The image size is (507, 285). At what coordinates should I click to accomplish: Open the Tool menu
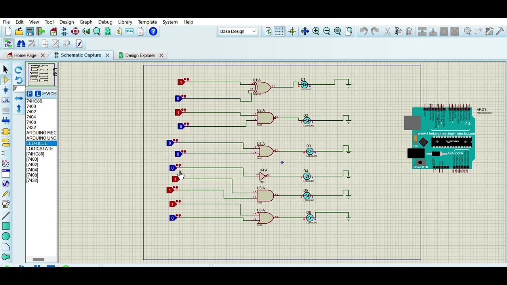(x=49, y=22)
